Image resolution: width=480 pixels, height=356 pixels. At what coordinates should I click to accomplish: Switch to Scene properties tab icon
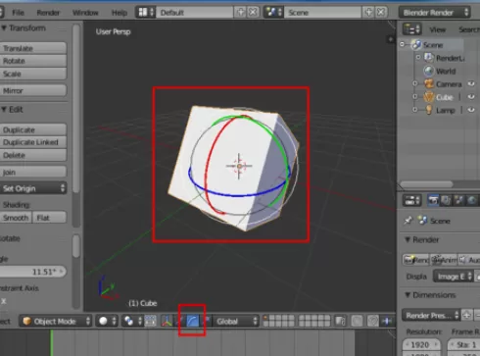coord(458,200)
